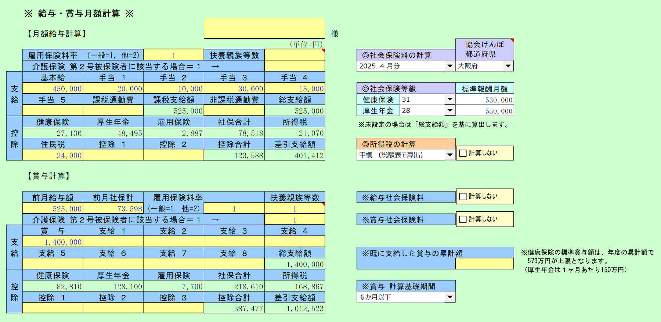The width and height of the screenshot is (661, 322).
Task: Toggle 所得税 計算しない checkbox
Action: (463, 153)
